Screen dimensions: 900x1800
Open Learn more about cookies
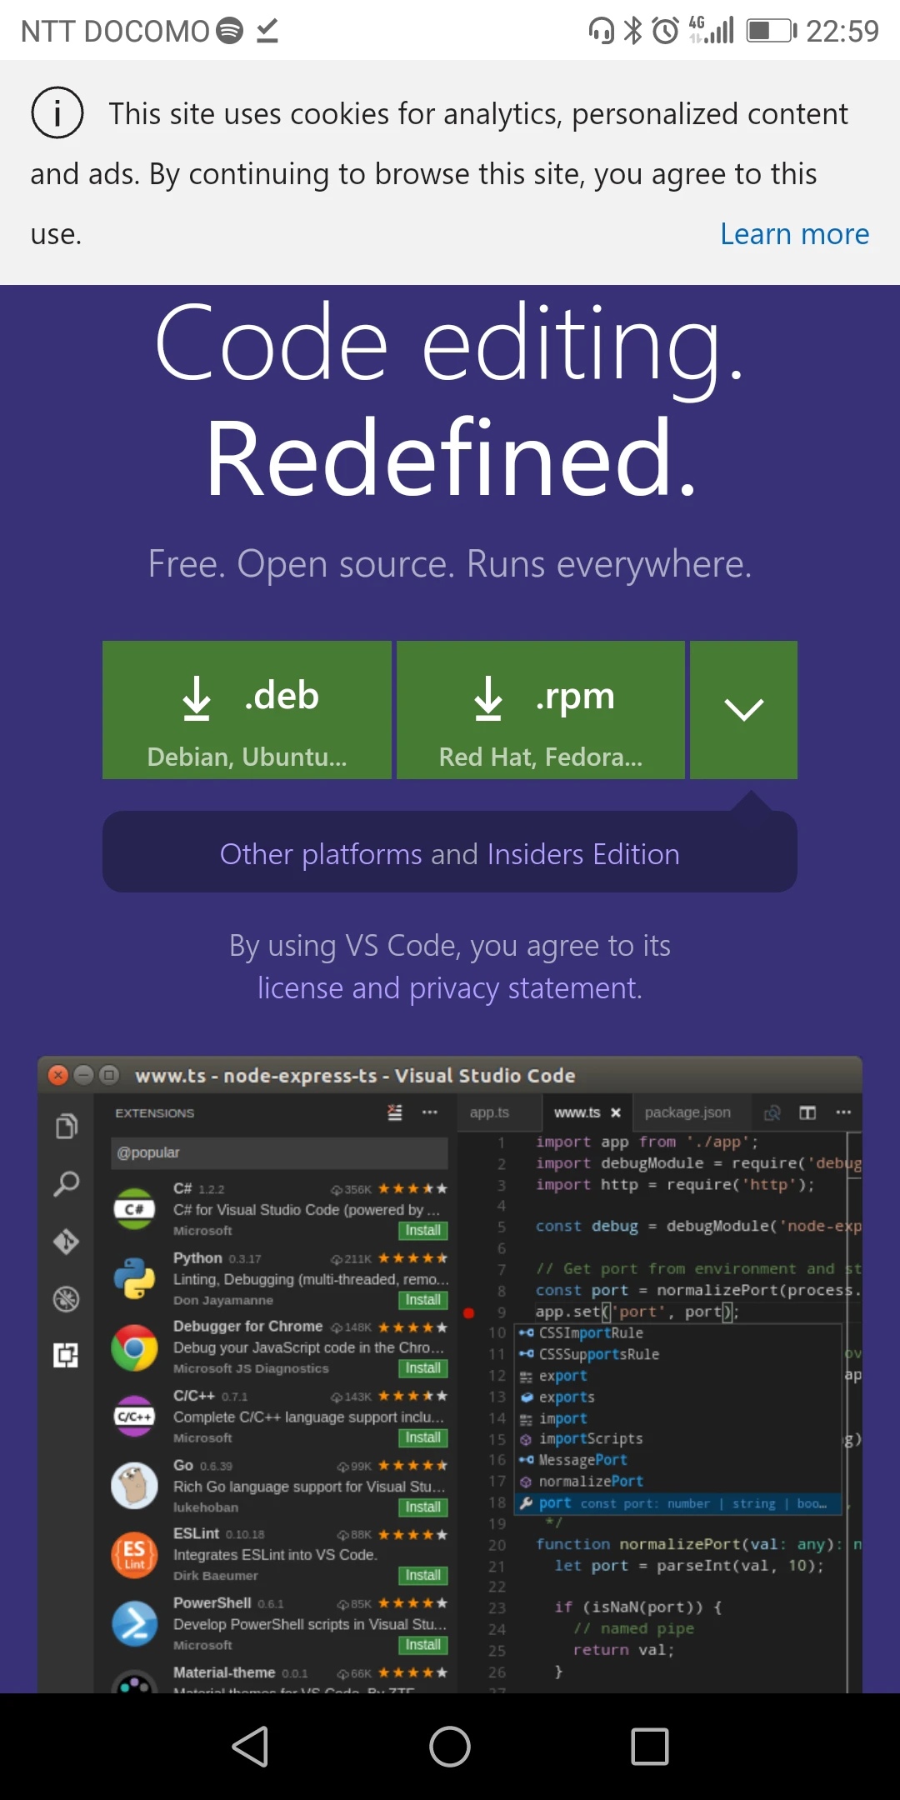tap(794, 234)
